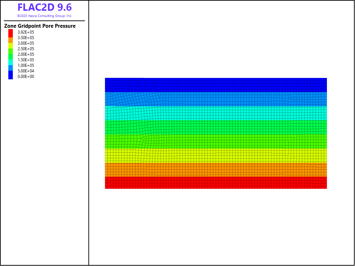Click the 5.00E+04 legend label
The image size is (355, 266).
[x=26, y=71]
